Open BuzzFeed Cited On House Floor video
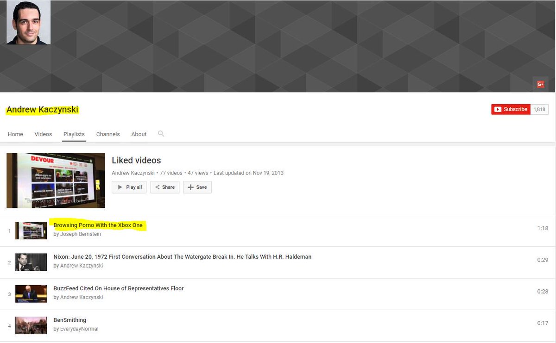Screen dimensions: 556x343 [x=118, y=288]
